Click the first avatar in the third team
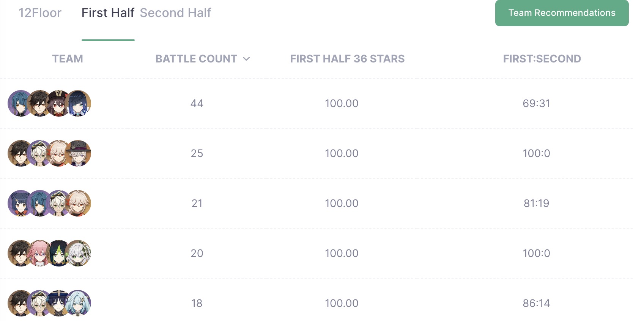Viewport: 633px width, 321px height. coord(21,203)
